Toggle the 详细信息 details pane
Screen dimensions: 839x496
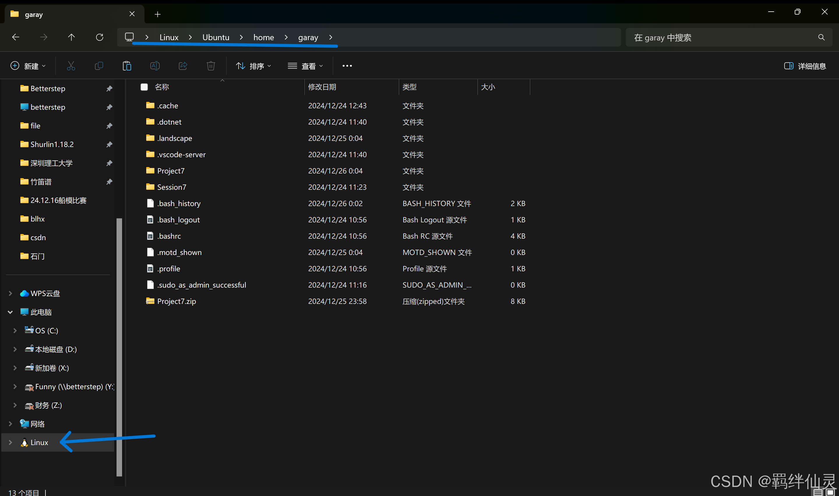[x=805, y=66]
